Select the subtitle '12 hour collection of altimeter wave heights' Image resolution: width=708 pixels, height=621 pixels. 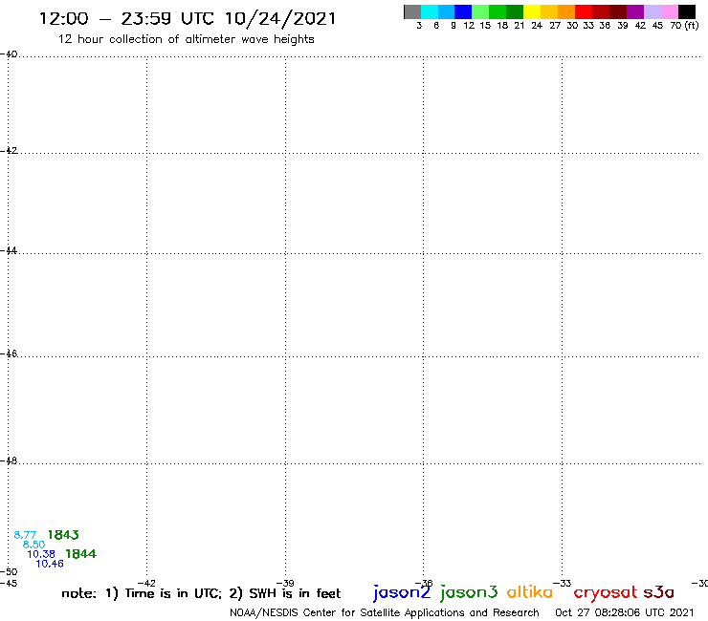coord(186,39)
